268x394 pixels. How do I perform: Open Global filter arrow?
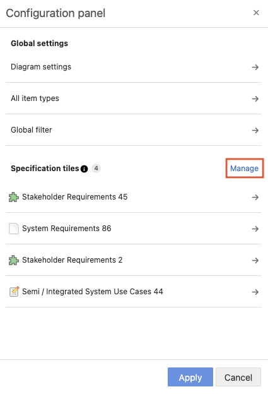point(255,130)
